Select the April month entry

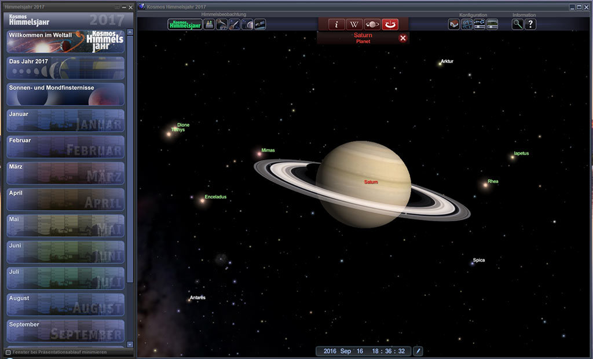point(65,199)
